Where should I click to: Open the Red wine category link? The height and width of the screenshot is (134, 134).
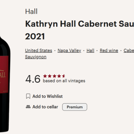pyautogui.click(x=109, y=51)
